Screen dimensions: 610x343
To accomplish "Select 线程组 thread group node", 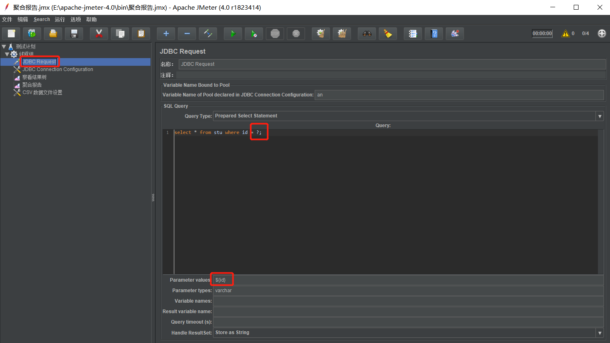I will click(26, 54).
